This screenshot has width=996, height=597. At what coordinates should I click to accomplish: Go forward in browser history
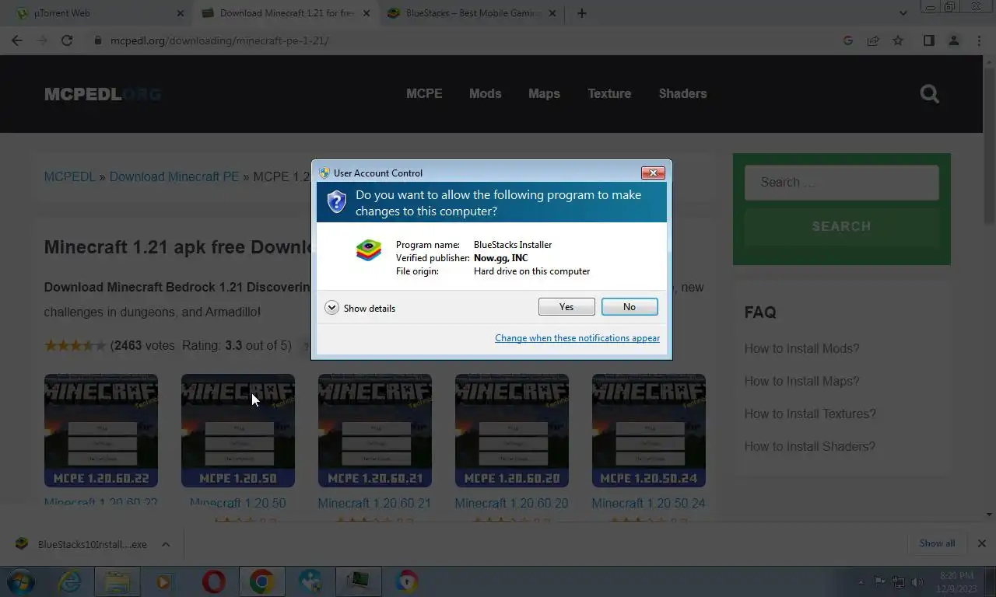(x=42, y=40)
